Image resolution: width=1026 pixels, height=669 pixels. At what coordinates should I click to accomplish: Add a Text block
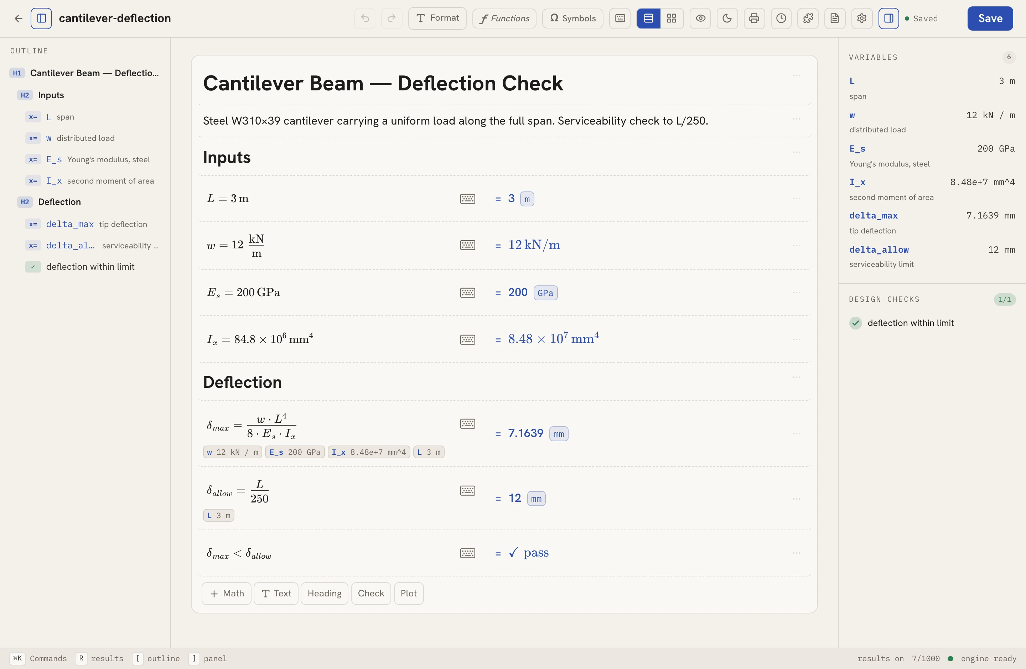(x=276, y=594)
